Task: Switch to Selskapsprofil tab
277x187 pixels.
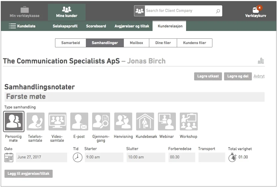Action: pyautogui.click(x=65, y=26)
